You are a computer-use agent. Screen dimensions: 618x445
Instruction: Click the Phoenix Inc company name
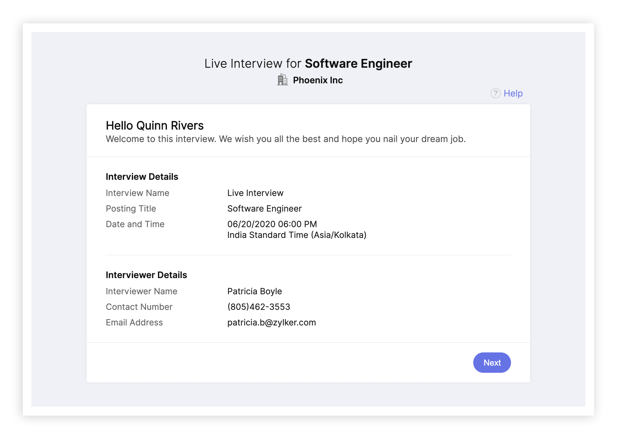pyautogui.click(x=317, y=80)
